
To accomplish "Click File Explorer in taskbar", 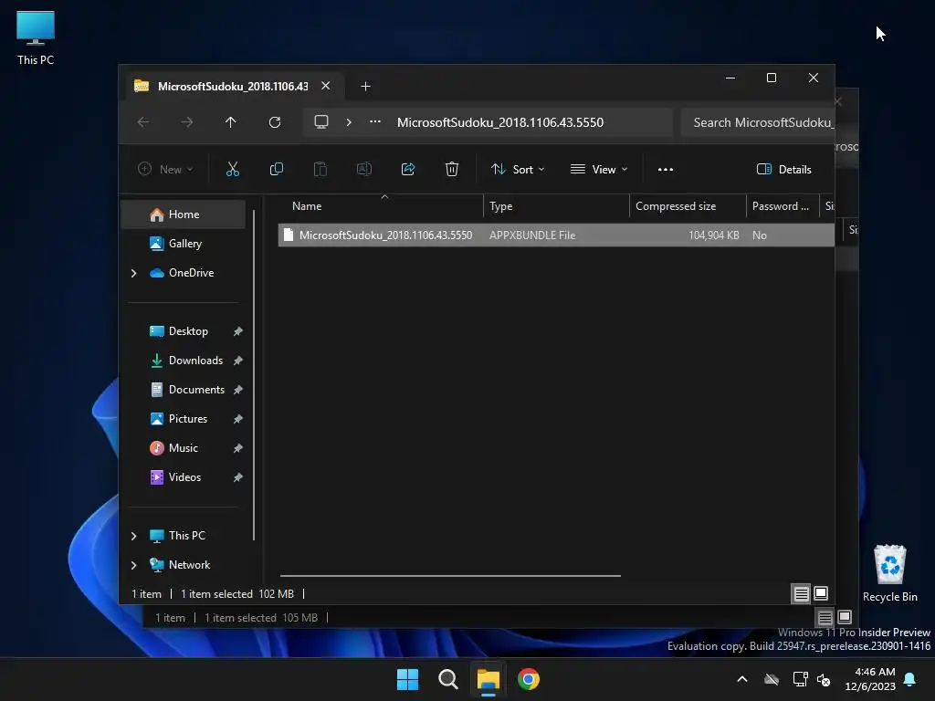I will 488,679.
